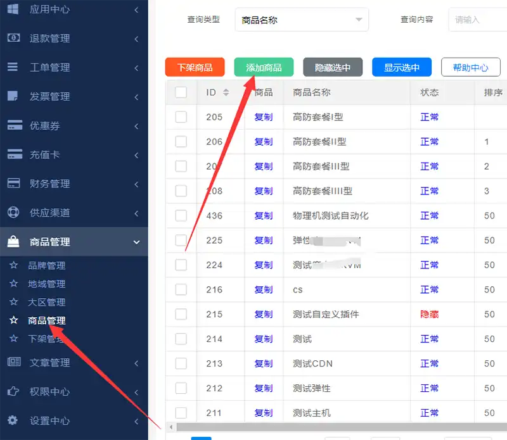Open 地域管理 submenu item

pos(46,284)
